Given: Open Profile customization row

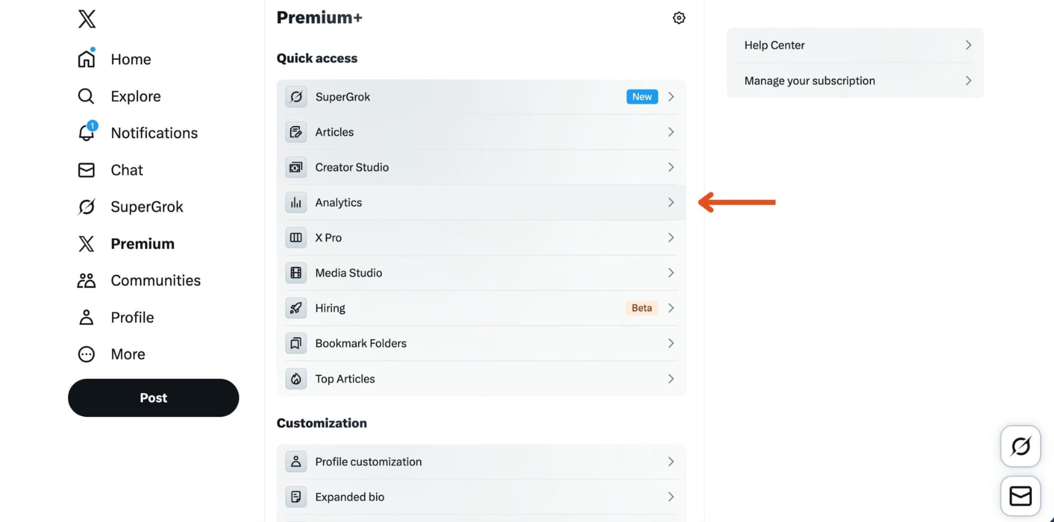Looking at the screenshot, I should [368, 462].
